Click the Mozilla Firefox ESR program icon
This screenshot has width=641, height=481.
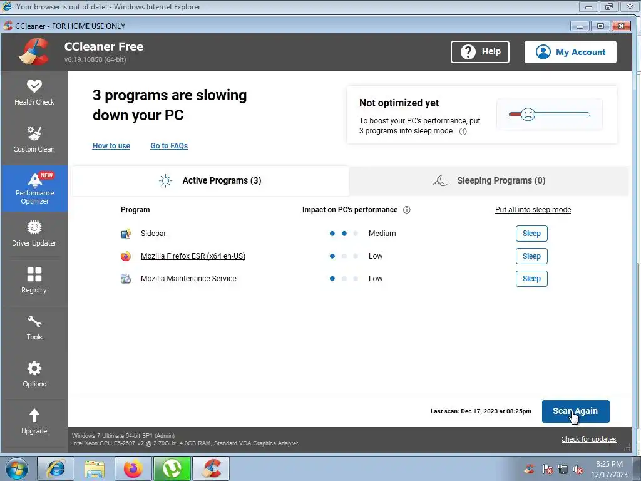125,256
